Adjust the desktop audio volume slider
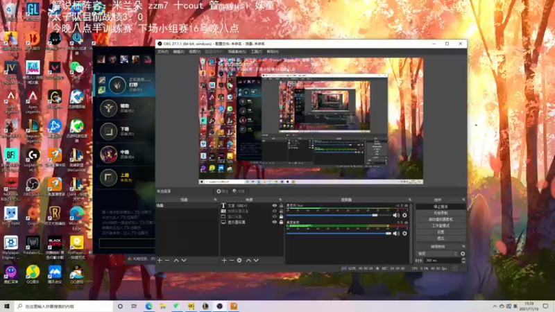This screenshot has width=555, height=312. [x=339, y=234]
